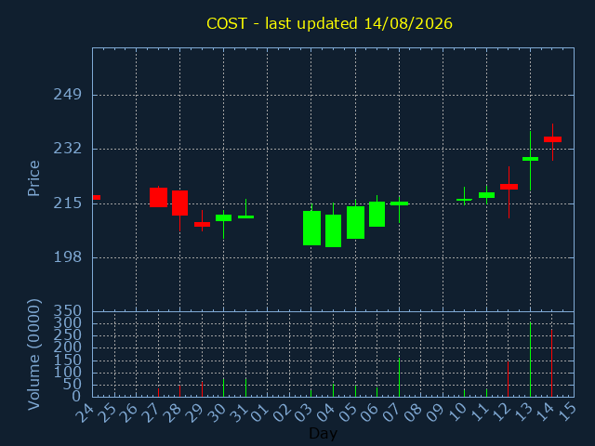This screenshot has width=595, height=446.
Task: Click the 198 price axis label
Action: point(68,257)
